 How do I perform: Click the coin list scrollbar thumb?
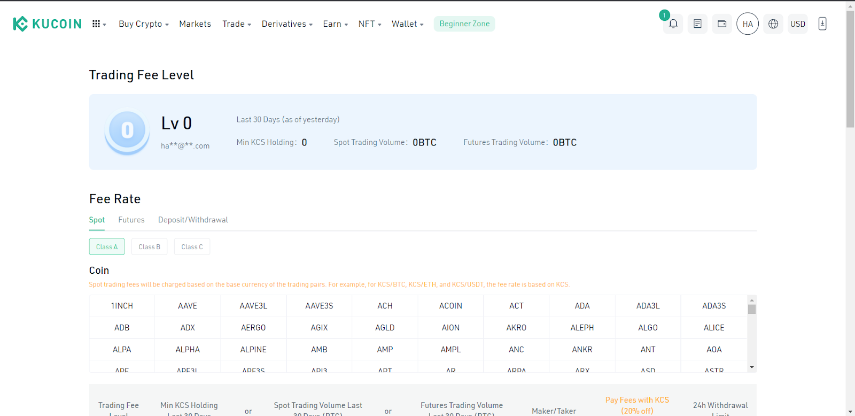pyautogui.click(x=752, y=309)
